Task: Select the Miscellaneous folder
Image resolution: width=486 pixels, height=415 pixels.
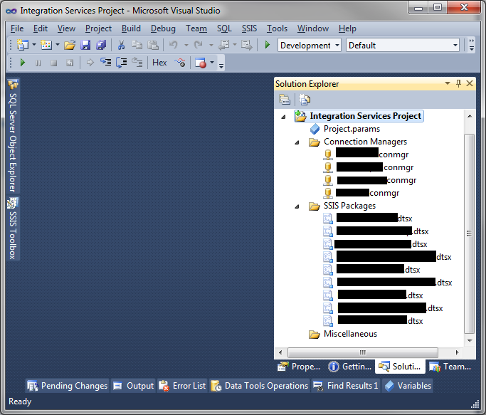Action: (350, 334)
